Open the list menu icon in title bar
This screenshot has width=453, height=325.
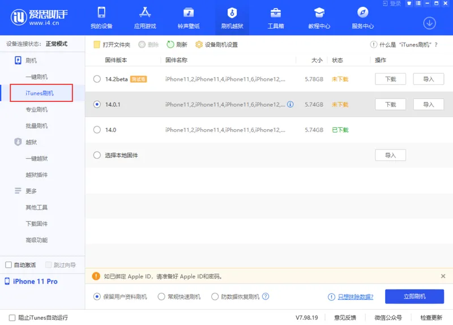(x=418, y=3)
